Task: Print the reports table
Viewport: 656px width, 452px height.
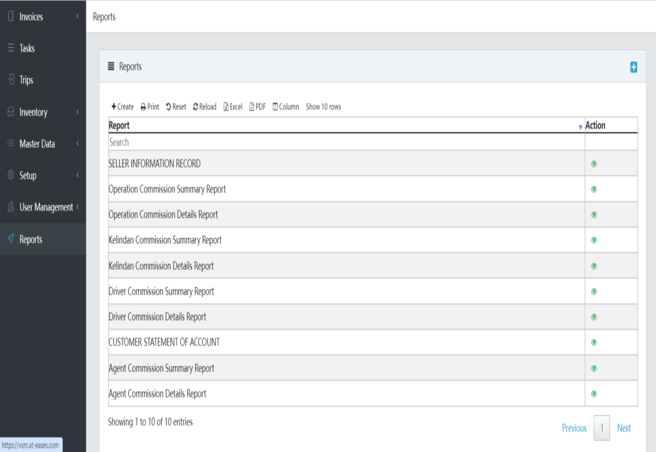Action: pos(150,107)
